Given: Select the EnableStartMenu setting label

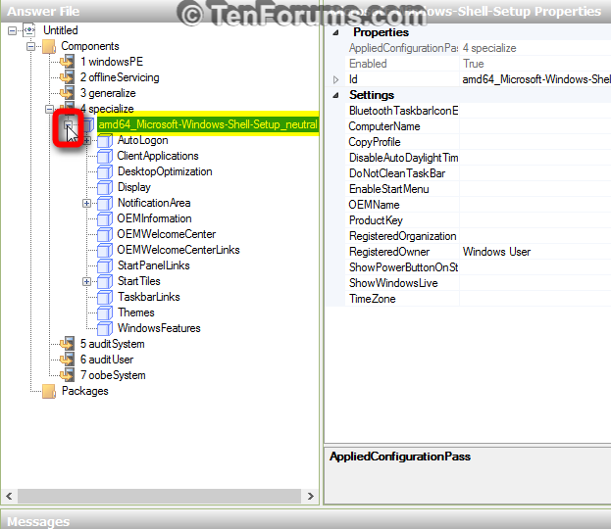Looking at the screenshot, I should 389,189.
